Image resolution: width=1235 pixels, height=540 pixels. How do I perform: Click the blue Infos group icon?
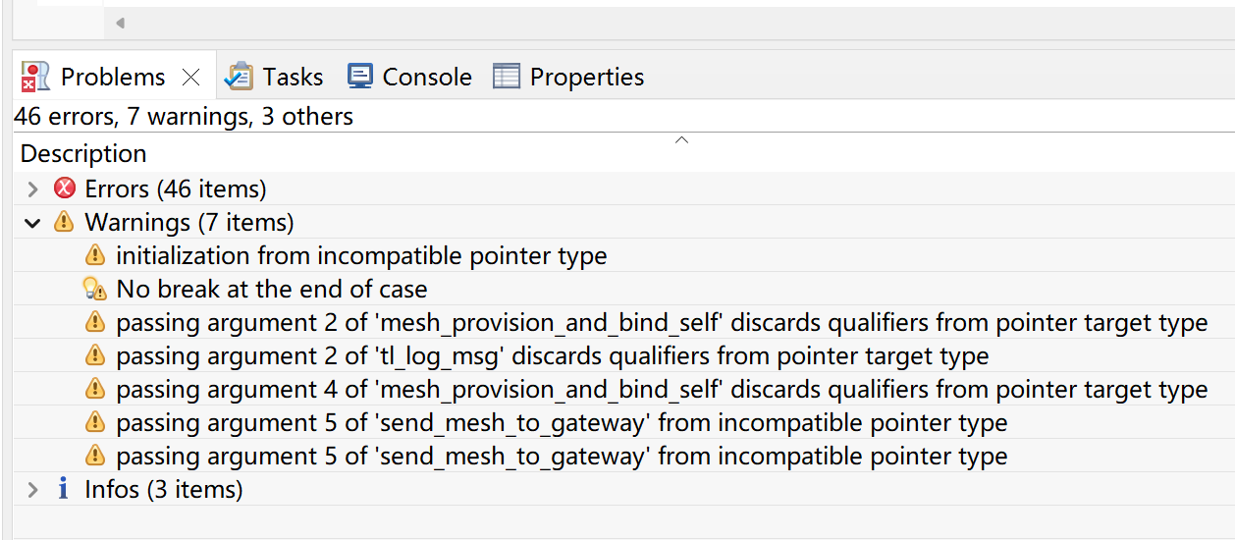coord(64,489)
